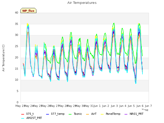
Task: Click the May 30 x-axis label
Action: (80, 106)
